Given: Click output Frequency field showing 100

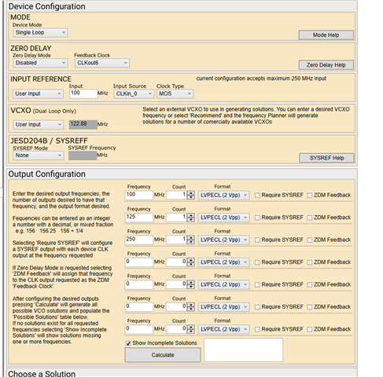Looking at the screenshot, I should click(139, 196).
